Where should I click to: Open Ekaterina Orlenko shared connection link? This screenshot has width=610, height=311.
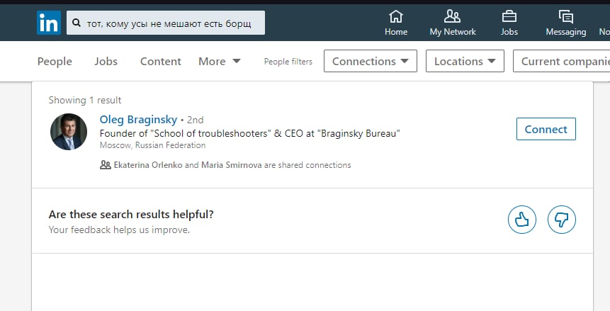[148, 165]
